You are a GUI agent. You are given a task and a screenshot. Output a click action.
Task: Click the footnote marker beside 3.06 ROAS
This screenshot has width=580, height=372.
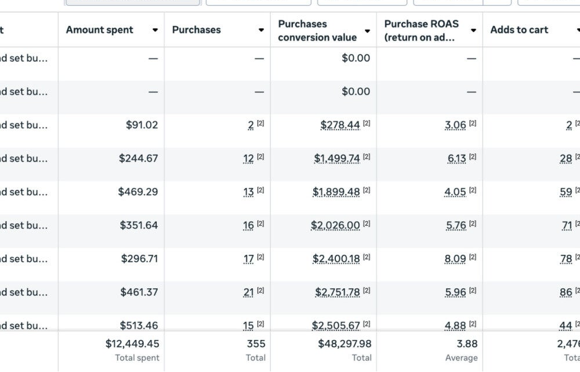click(473, 123)
